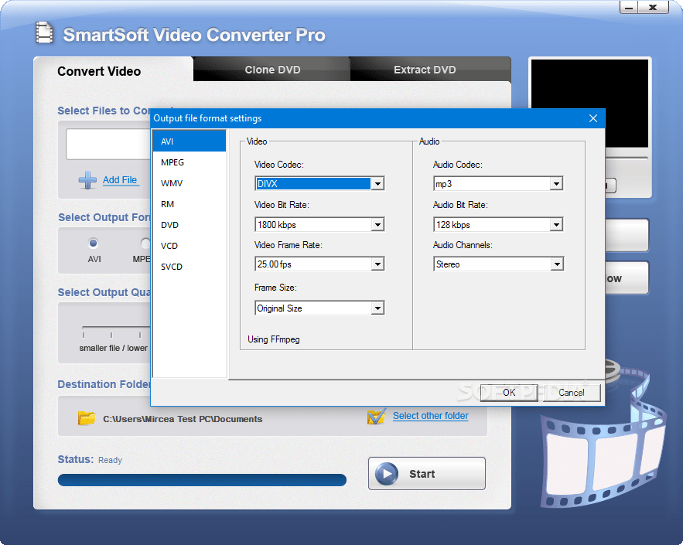Switch to the Clone DVD tab
This screenshot has width=683, height=545.
[271, 69]
